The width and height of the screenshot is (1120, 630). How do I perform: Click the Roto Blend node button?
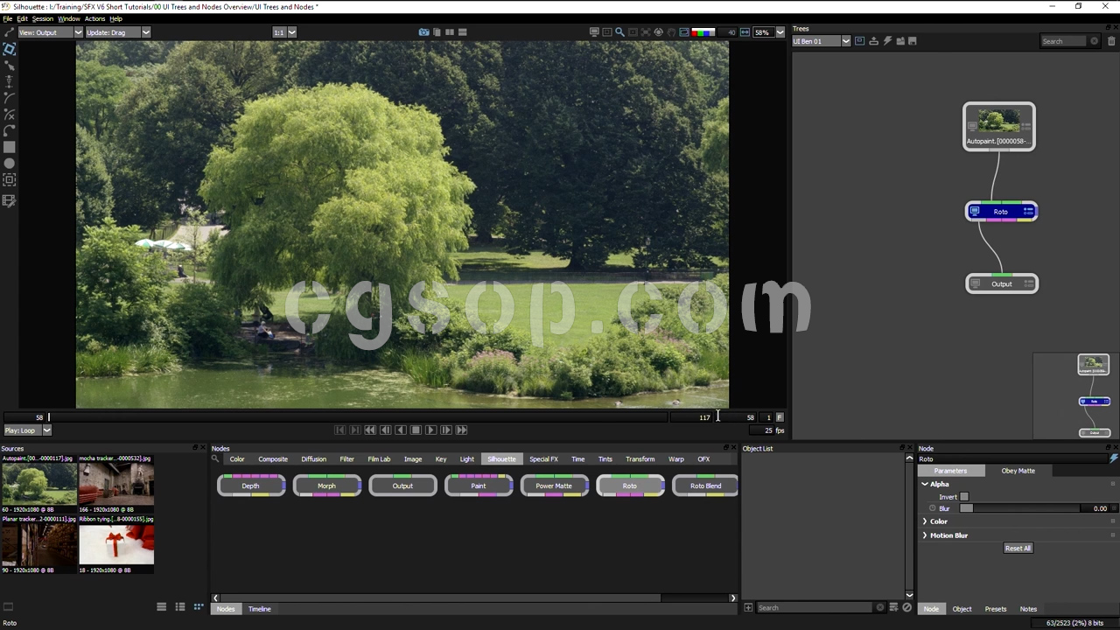(705, 486)
